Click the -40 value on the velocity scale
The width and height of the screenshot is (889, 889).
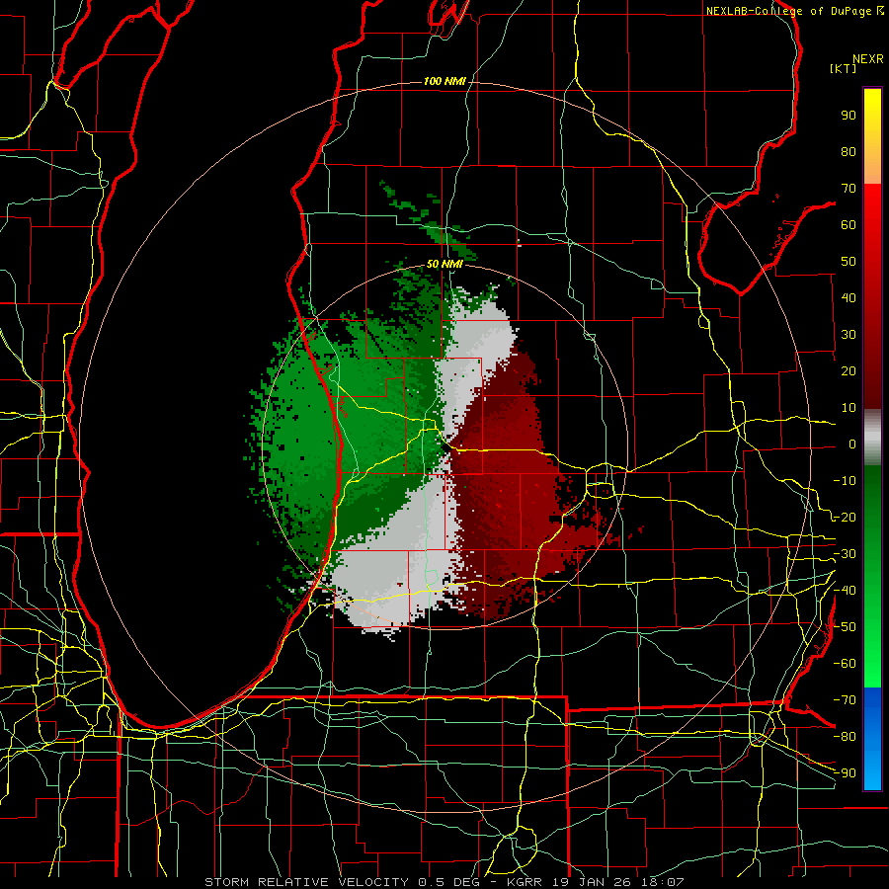pyautogui.click(x=845, y=591)
